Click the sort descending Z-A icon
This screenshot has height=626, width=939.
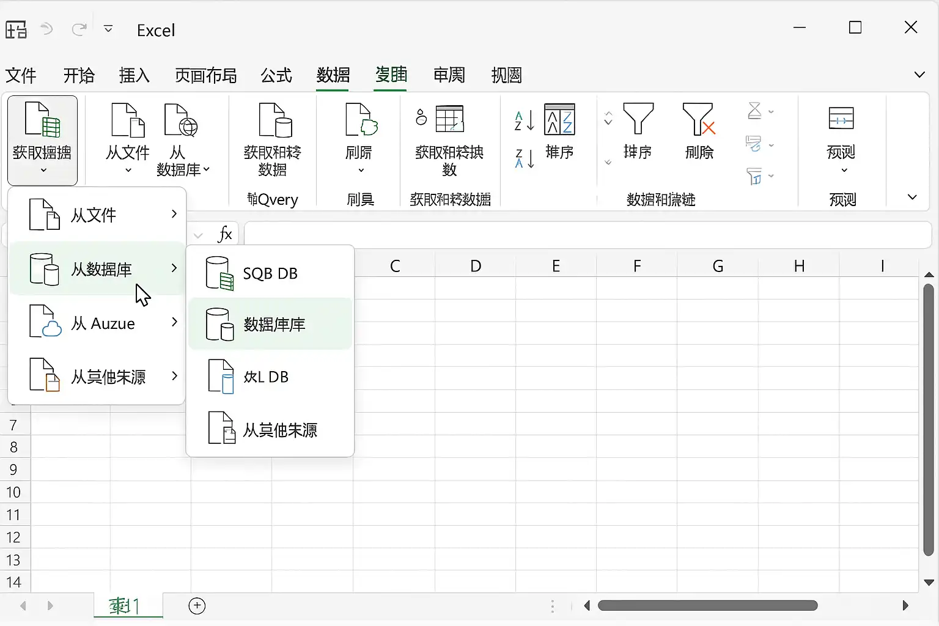pyautogui.click(x=525, y=158)
